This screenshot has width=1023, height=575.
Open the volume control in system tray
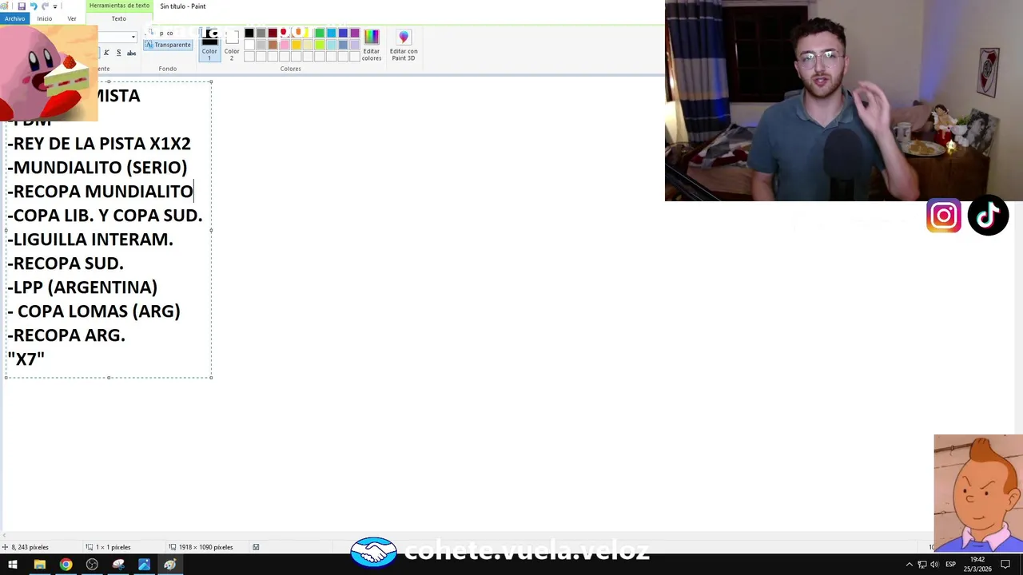pos(934,565)
